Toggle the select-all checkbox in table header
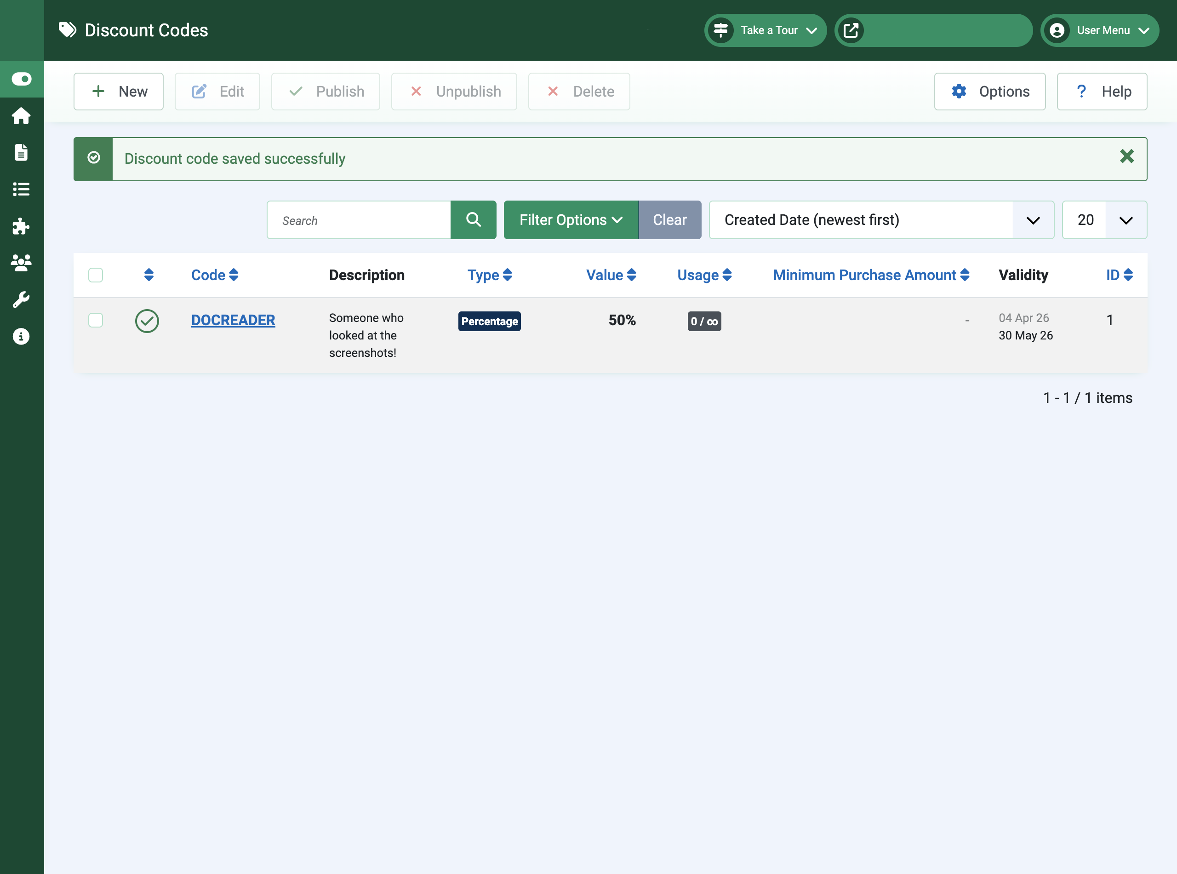Image resolution: width=1177 pixels, height=874 pixels. tap(96, 275)
